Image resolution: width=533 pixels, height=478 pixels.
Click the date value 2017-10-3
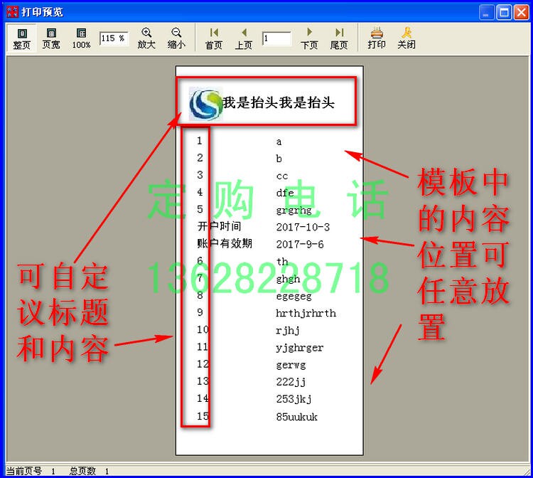click(x=303, y=227)
